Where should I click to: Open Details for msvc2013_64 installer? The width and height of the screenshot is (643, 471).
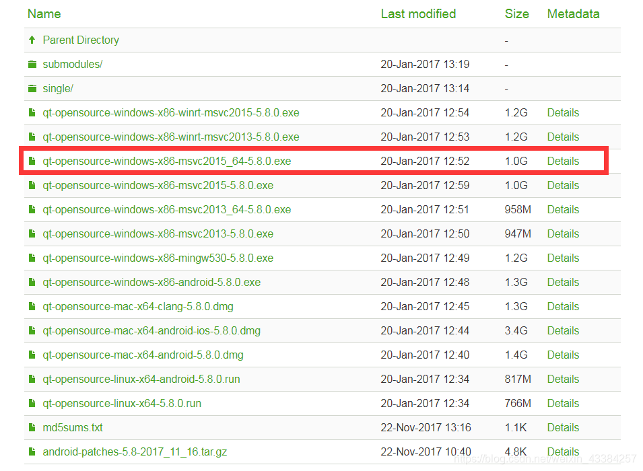pyautogui.click(x=563, y=209)
